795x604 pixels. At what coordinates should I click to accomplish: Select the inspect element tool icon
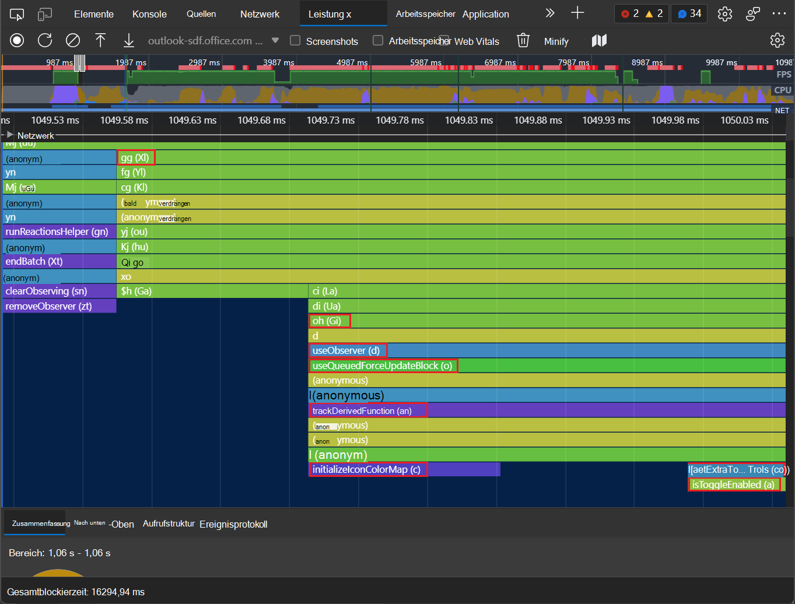pyautogui.click(x=17, y=14)
